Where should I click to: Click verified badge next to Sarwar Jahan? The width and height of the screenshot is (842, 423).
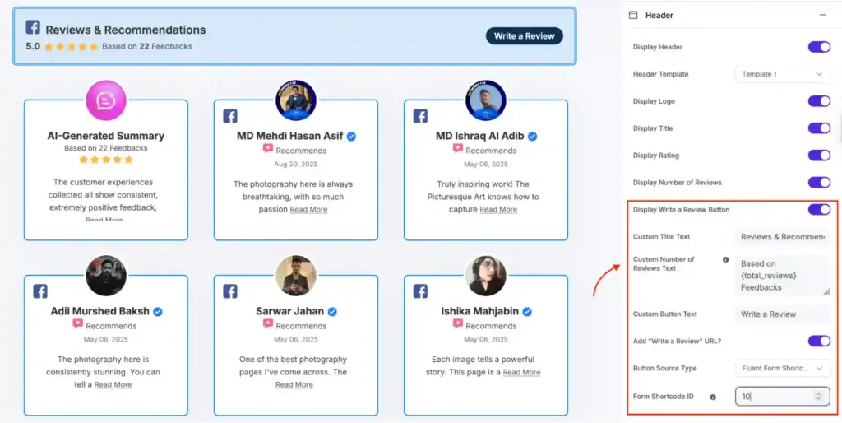pos(332,312)
